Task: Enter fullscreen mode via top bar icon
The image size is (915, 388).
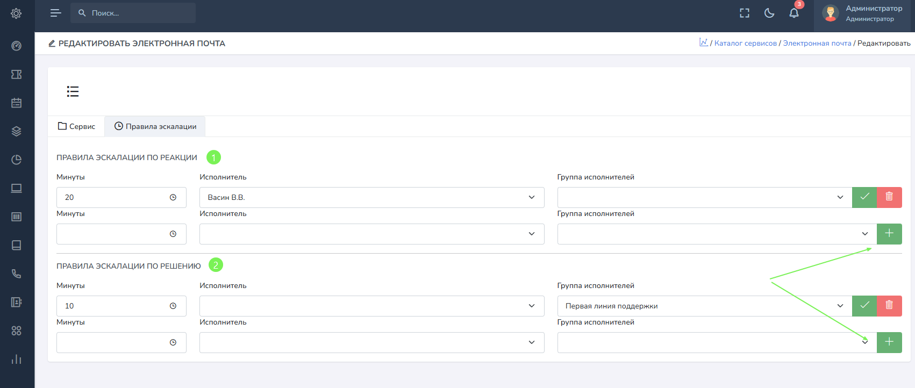Action: (745, 13)
